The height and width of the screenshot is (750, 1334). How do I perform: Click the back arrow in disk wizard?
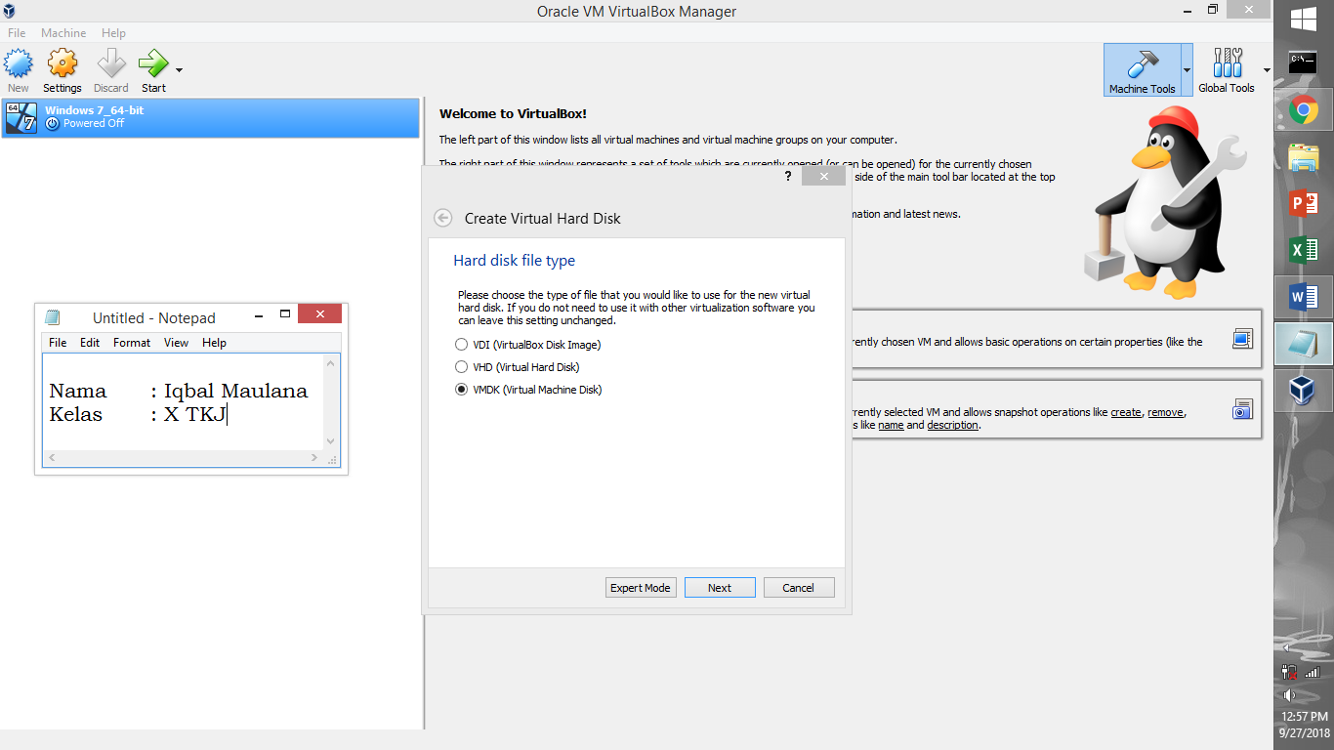[443, 219]
